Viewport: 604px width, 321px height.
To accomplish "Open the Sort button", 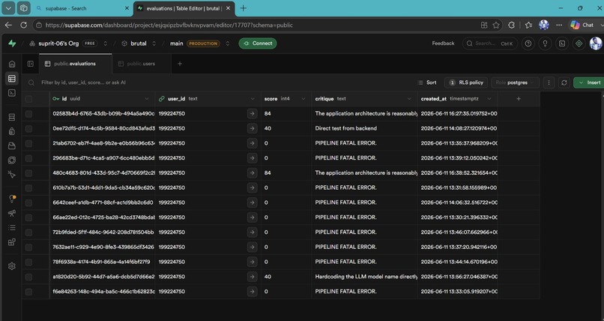I will [x=427, y=82].
